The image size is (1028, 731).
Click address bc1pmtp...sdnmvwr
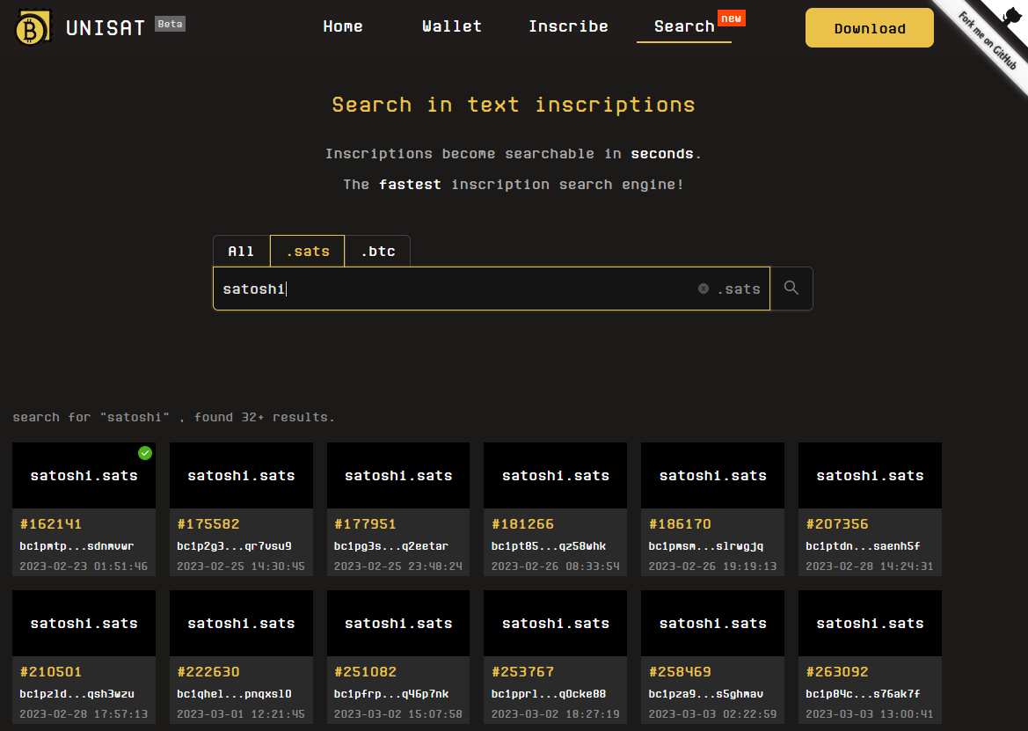(77, 546)
